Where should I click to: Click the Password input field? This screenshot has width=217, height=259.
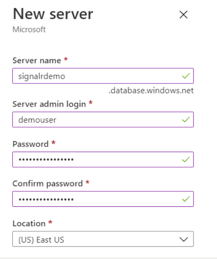(103, 159)
